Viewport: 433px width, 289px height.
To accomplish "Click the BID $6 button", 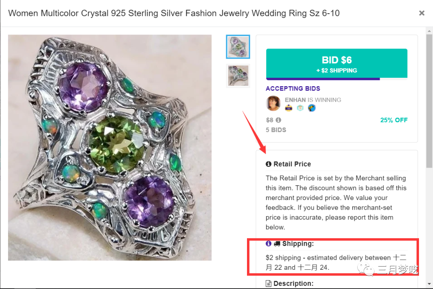I will click(336, 64).
